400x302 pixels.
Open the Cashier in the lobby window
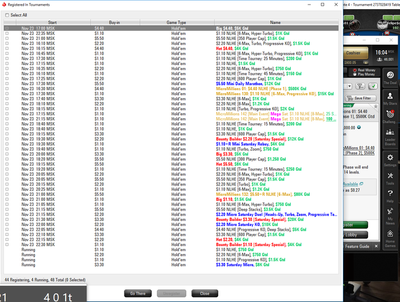pyautogui.click(x=355, y=53)
